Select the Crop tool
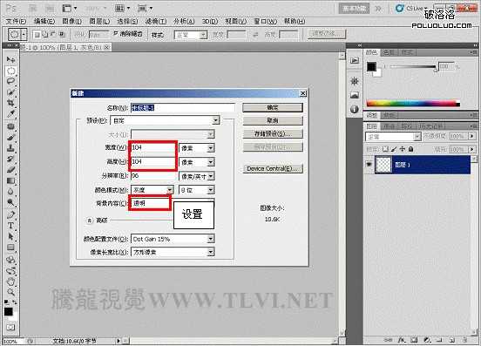The image size is (481, 346). pos(10,103)
